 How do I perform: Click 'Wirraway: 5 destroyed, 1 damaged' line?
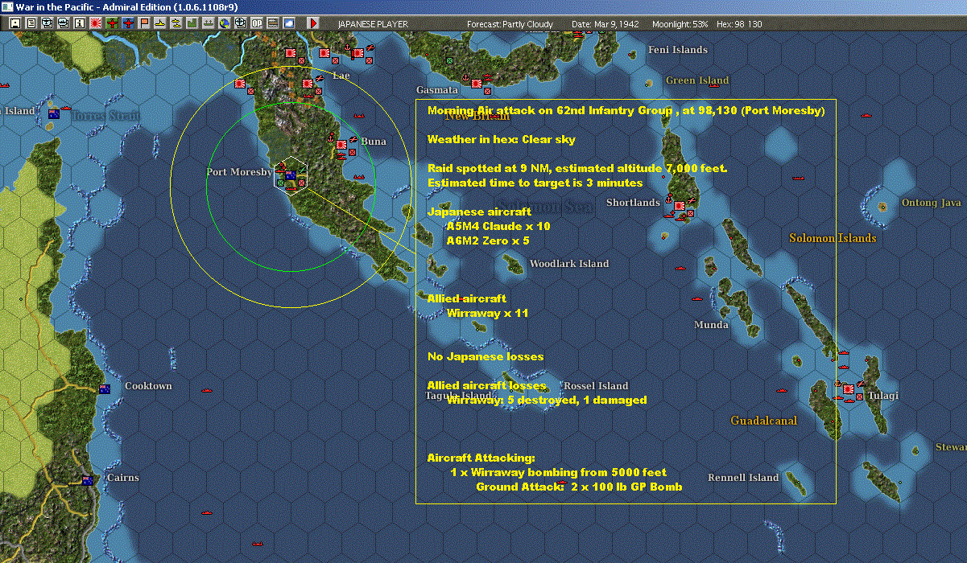pos(547,400)
